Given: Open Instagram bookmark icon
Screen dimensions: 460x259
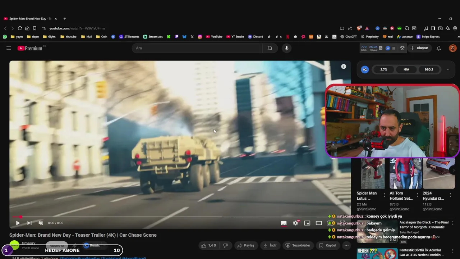Looking at the screenshot, I should [200, 37].
